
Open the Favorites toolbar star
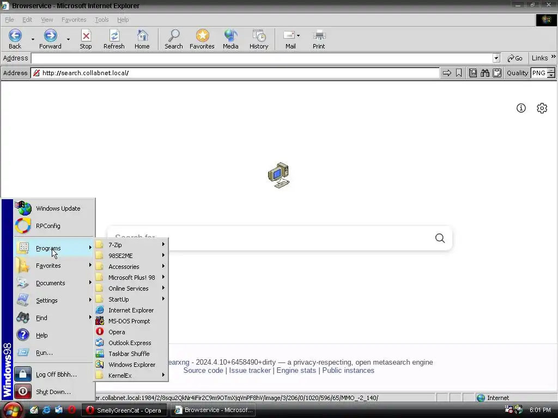coord(202,39)
